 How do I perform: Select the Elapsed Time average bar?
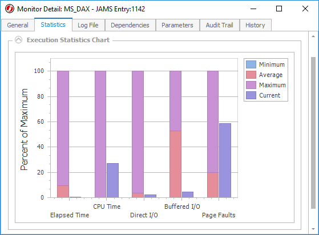pyautogui.click(x=63, y=192)
